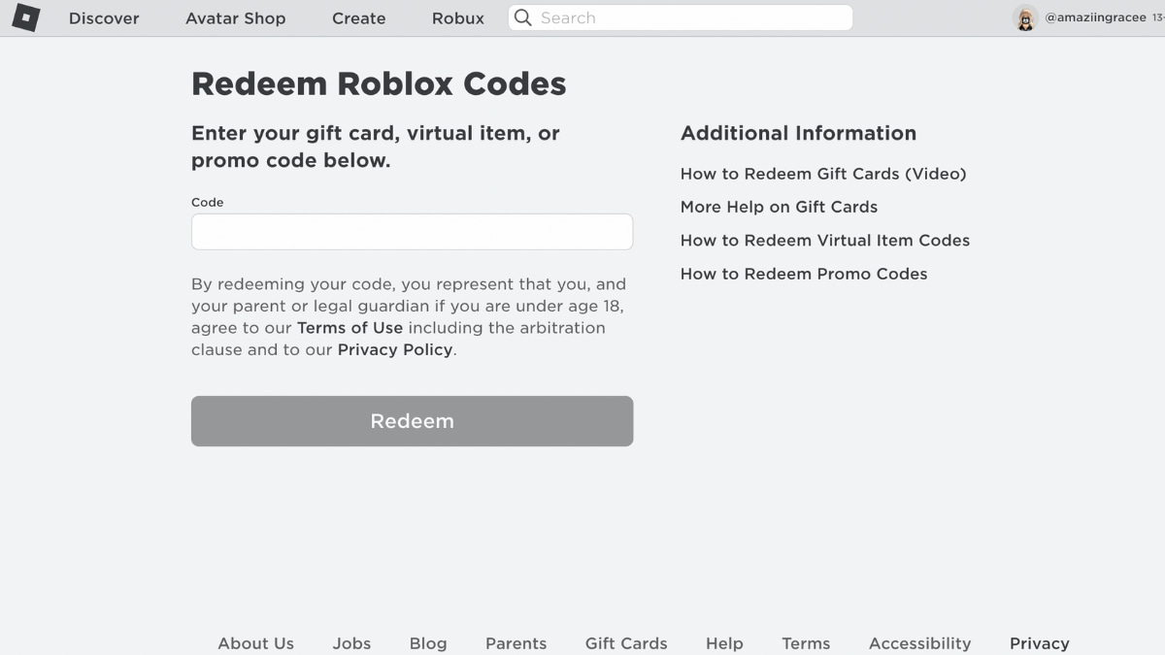Click the Roblox logo icon
The image size is (1165, 655).
(25, 17)
